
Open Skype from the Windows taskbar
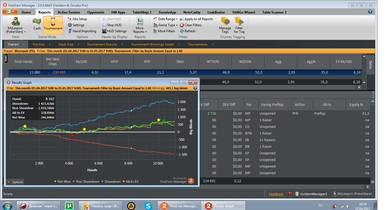pos(148,206)
